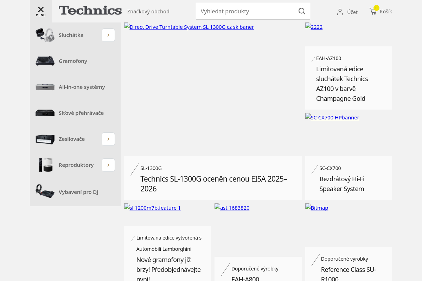
Task: Open the ast 1683820 image link
Action: tap(232, 208)
